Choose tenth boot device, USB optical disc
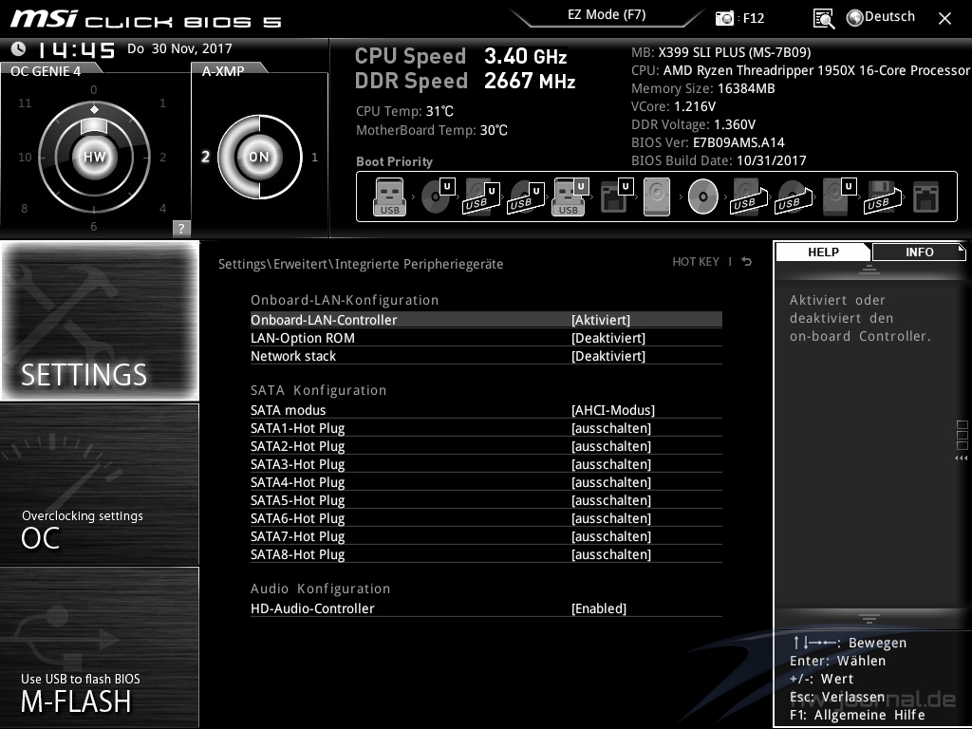 (x=794, y=196)
